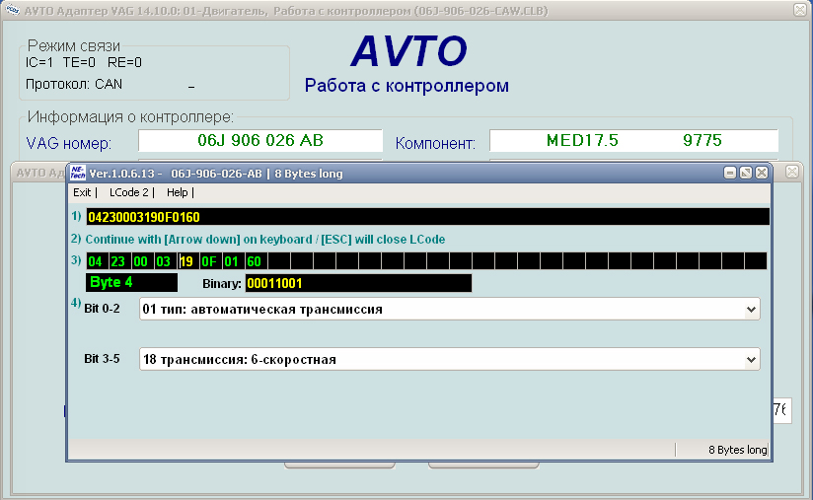This screenshot has height=500, width=813.
Task: Click the VCDS icon in main title bar
Action: point(12,10)
